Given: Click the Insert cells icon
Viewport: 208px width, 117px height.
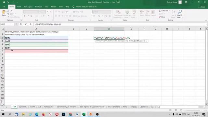Looking at the screenshot, I should point(142,12).
